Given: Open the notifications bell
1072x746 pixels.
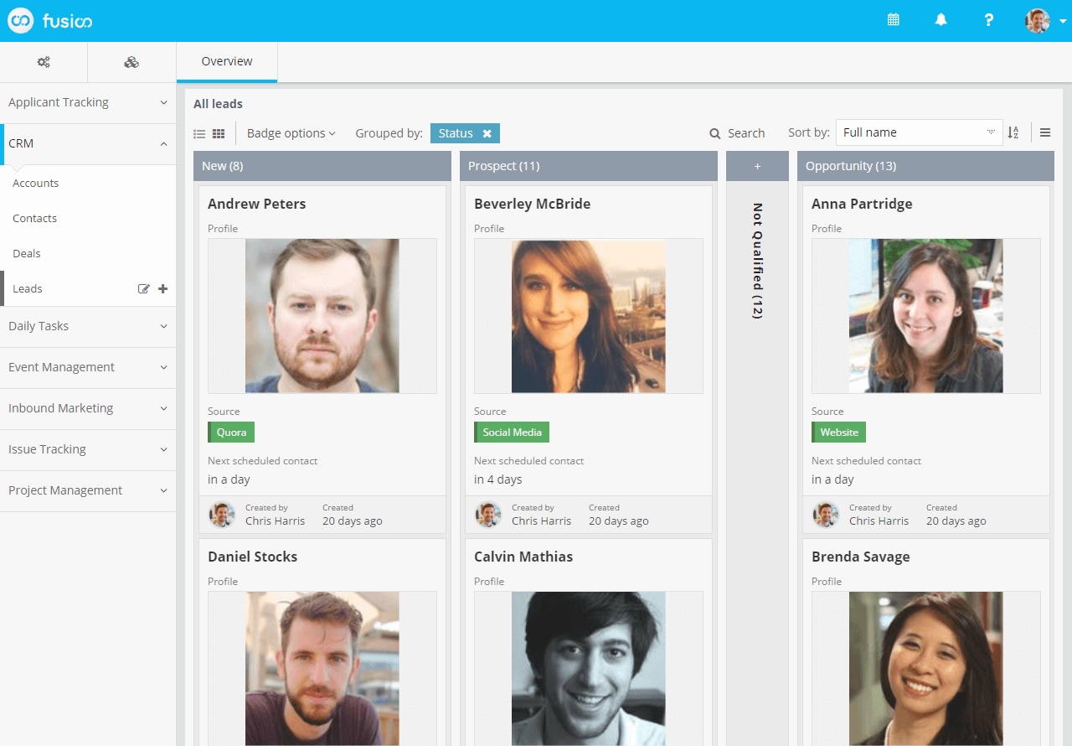Looking at the screenshot, I should coord(941,20).
